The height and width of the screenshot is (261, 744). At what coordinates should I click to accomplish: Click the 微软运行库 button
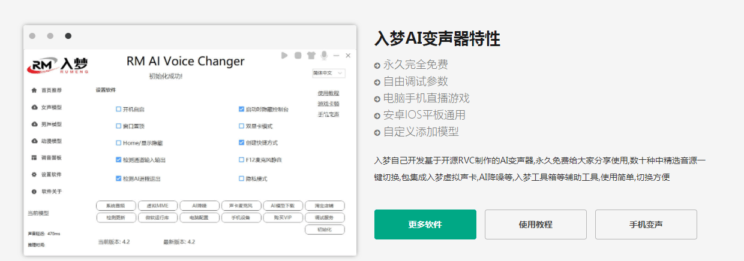tap(157, 218)
